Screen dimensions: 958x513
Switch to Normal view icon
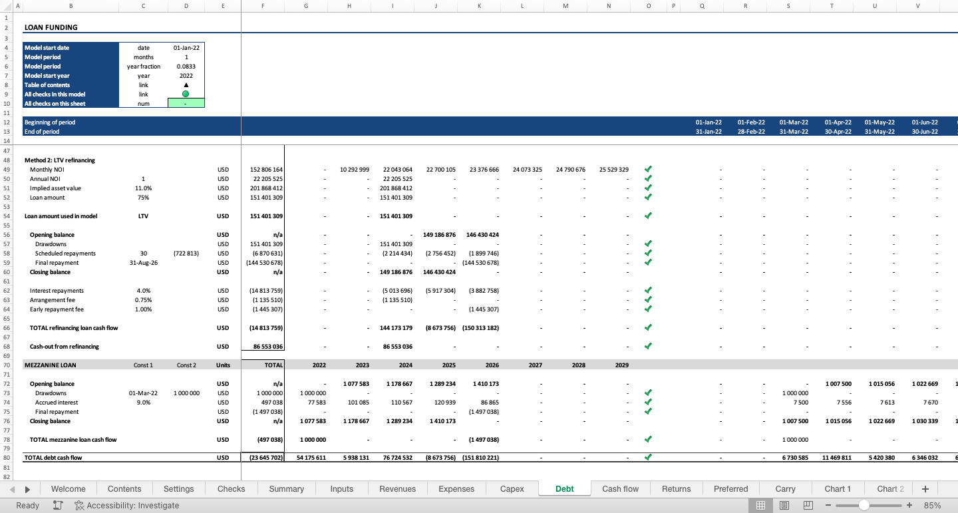click(760, 506)
